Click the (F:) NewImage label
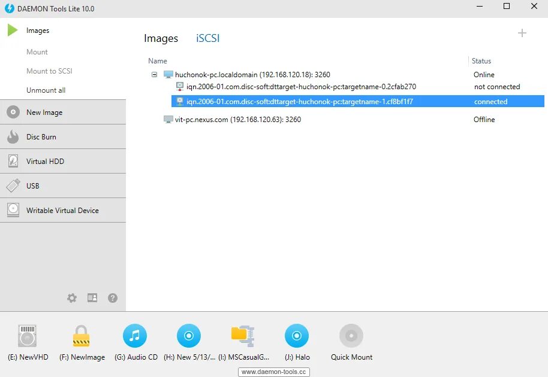 (x=82, y=357)
